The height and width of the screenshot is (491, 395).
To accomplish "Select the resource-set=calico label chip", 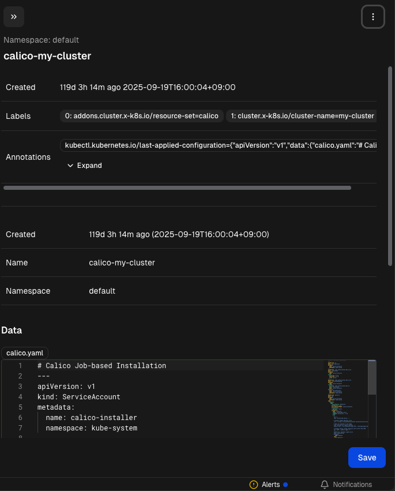I will click(x=142, y=116).
